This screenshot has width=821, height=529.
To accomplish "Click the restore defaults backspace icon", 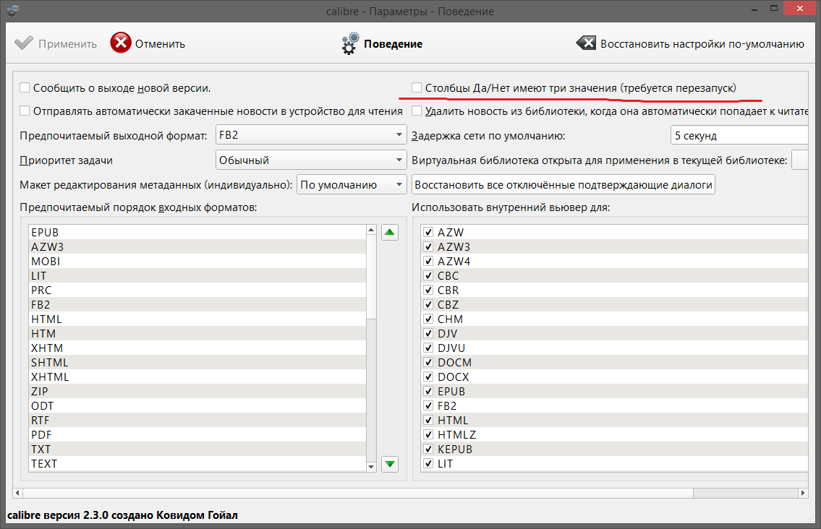I will tap(586, 43).
